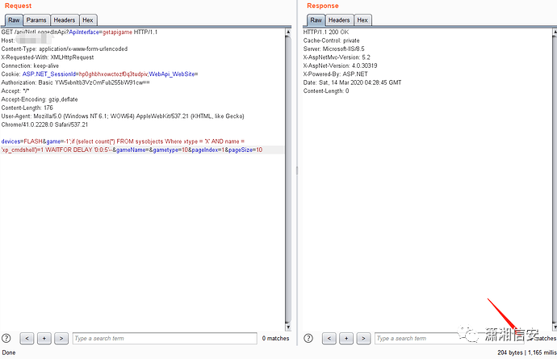Click the Request vertical scrollbar track
The height and width of the screenshot is (359, 557).
pos(288,178)
